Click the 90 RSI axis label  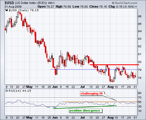point(140,93)
